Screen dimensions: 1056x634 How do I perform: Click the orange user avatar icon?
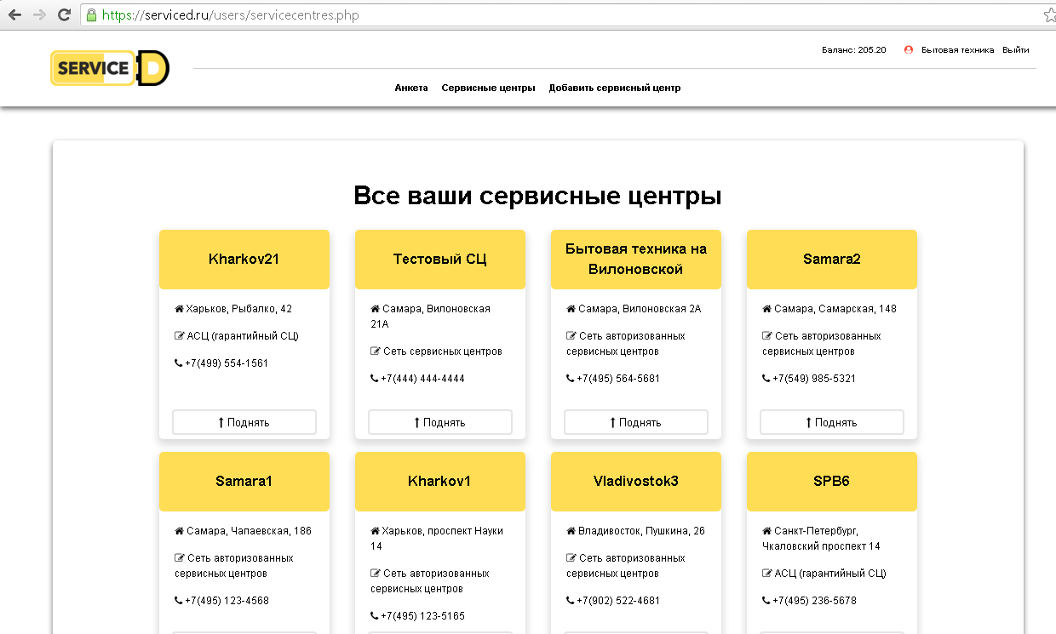909,49
